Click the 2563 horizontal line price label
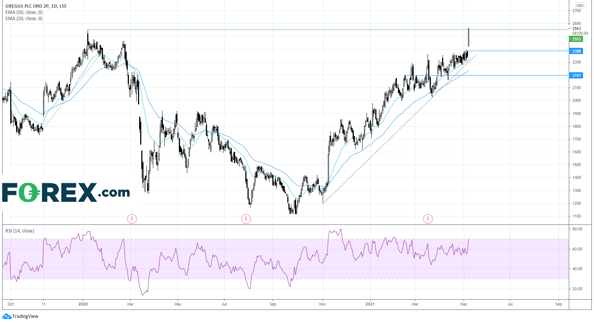This screenshot has height=323, width=594. click(x=576, y=28)
